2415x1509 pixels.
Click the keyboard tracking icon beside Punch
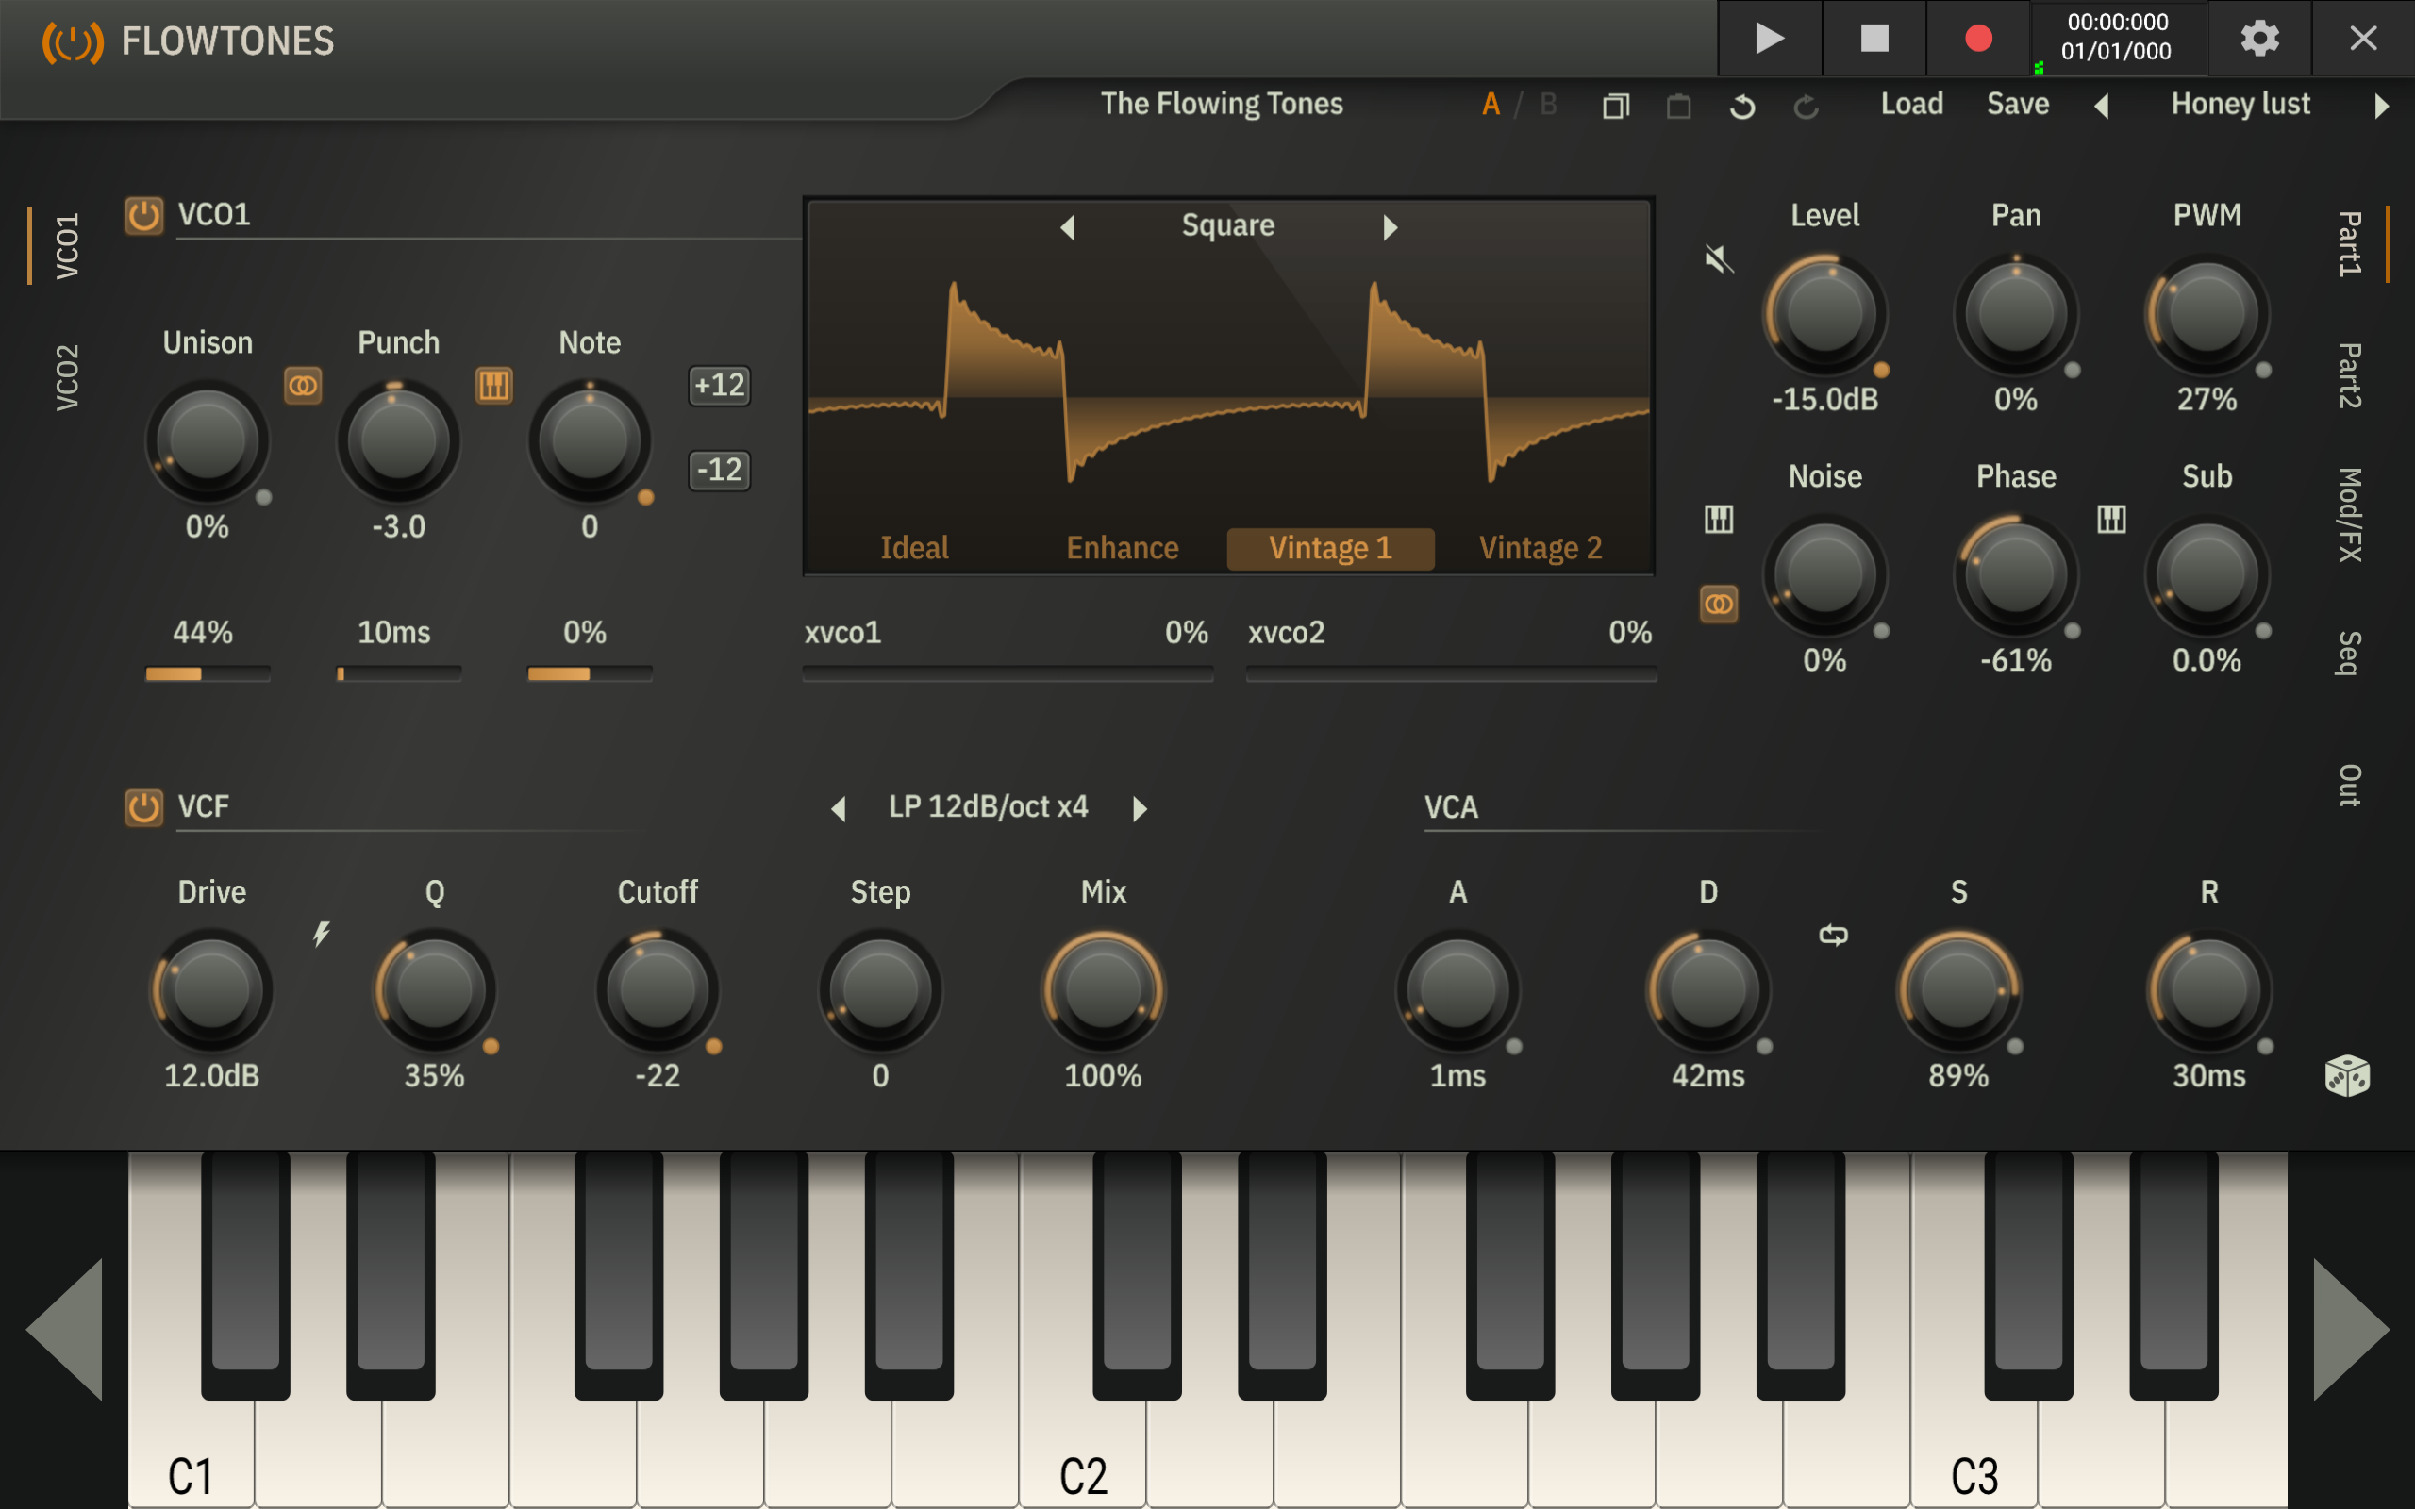[x=494, y=385]
